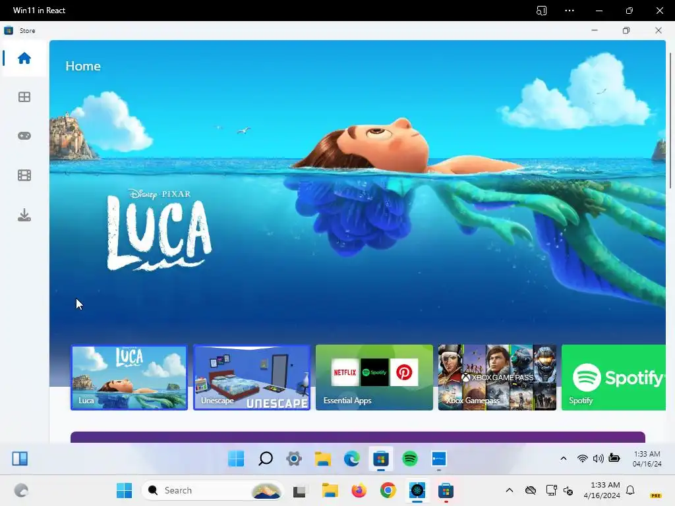This screenshot has height=506, width=675.
Task: Click the Store window vertical scrollbar
Action: click(670, 121)
